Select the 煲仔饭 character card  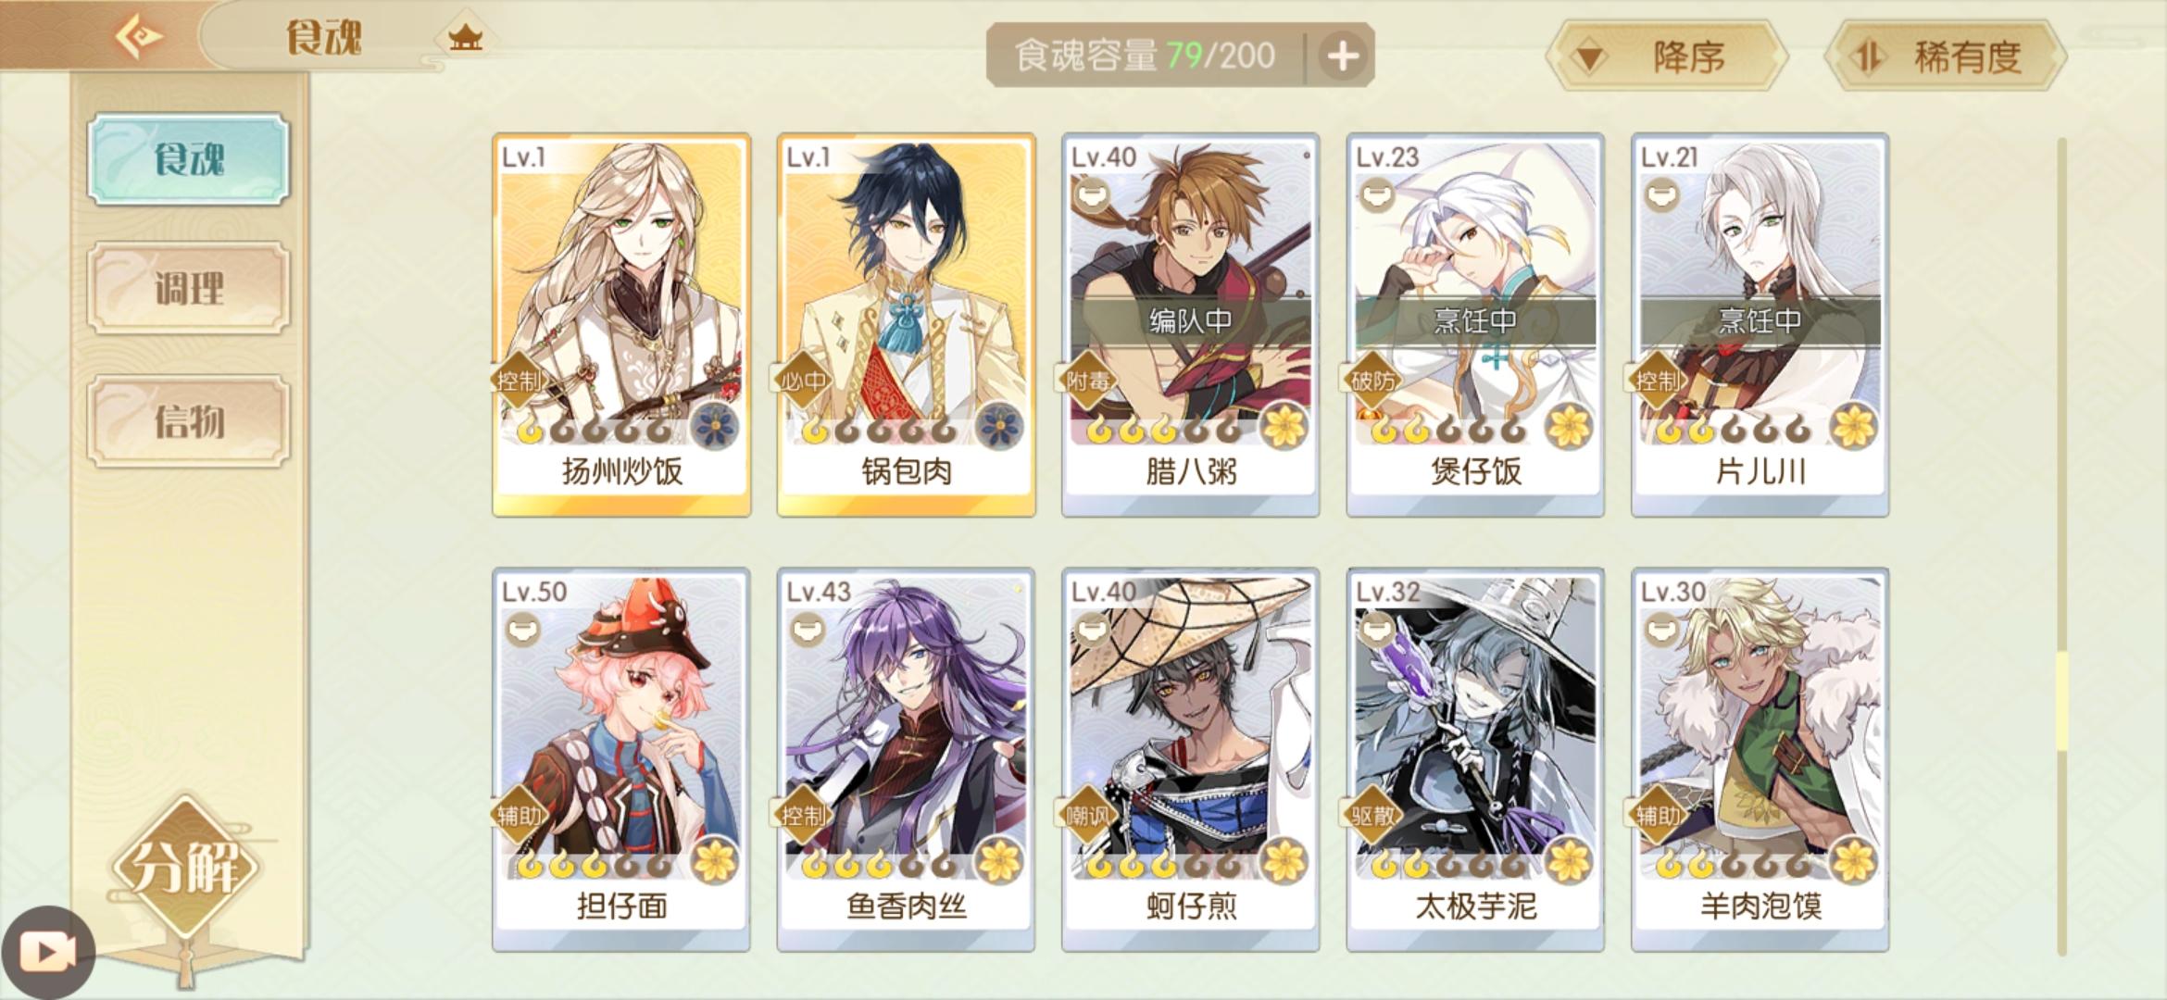tap(1475, 325)
